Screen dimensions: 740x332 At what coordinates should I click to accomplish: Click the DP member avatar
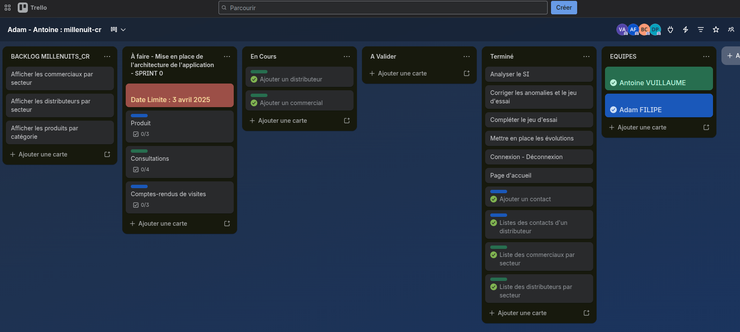(x=655, y=30)
